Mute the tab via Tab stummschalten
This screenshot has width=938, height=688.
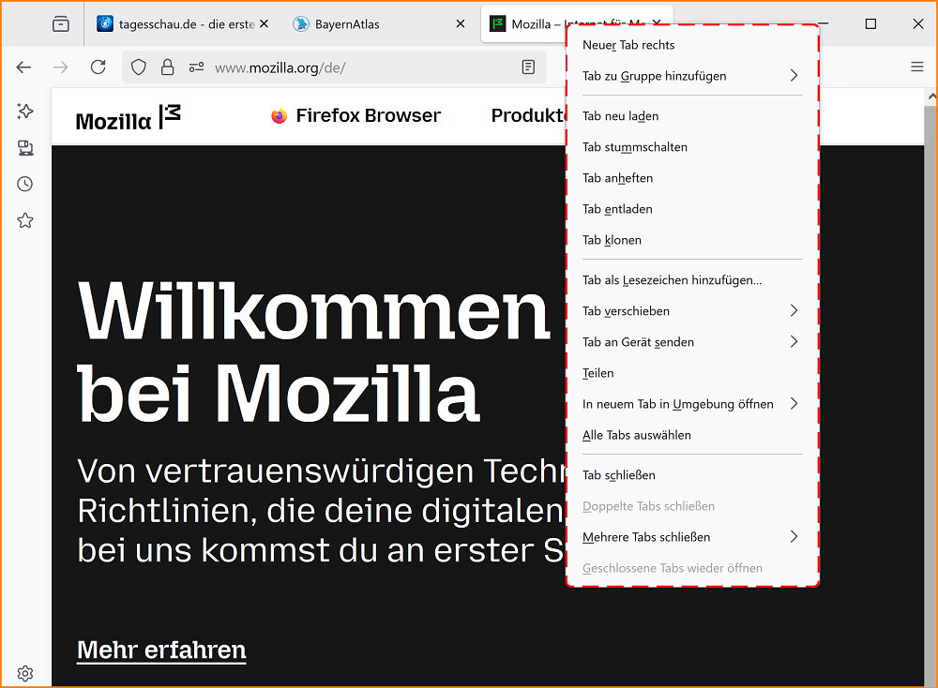point(634,146)
